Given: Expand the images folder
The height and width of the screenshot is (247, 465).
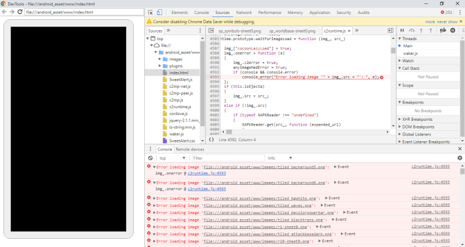Looking at the screenshot, I should [x=160, y=59].
